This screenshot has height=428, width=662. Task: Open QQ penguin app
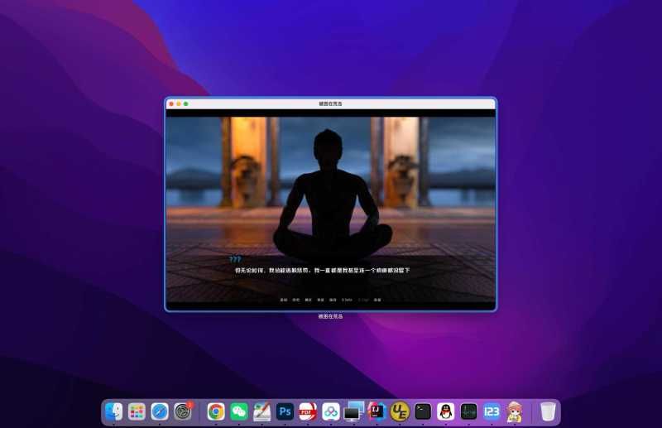(445, 411)
